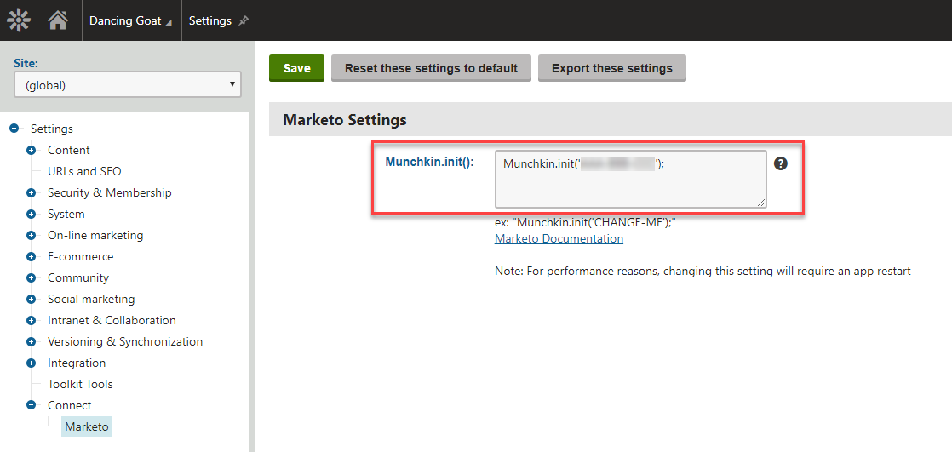
Task: Click Reset these settings to default
Action: click(x=431, y=68)
